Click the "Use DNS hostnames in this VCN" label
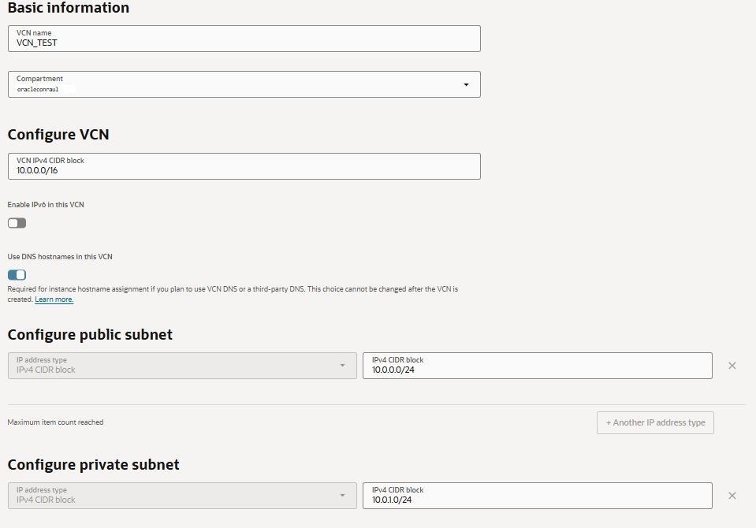The height and width of the screenshot is (528, 756). tap(60, 257)
